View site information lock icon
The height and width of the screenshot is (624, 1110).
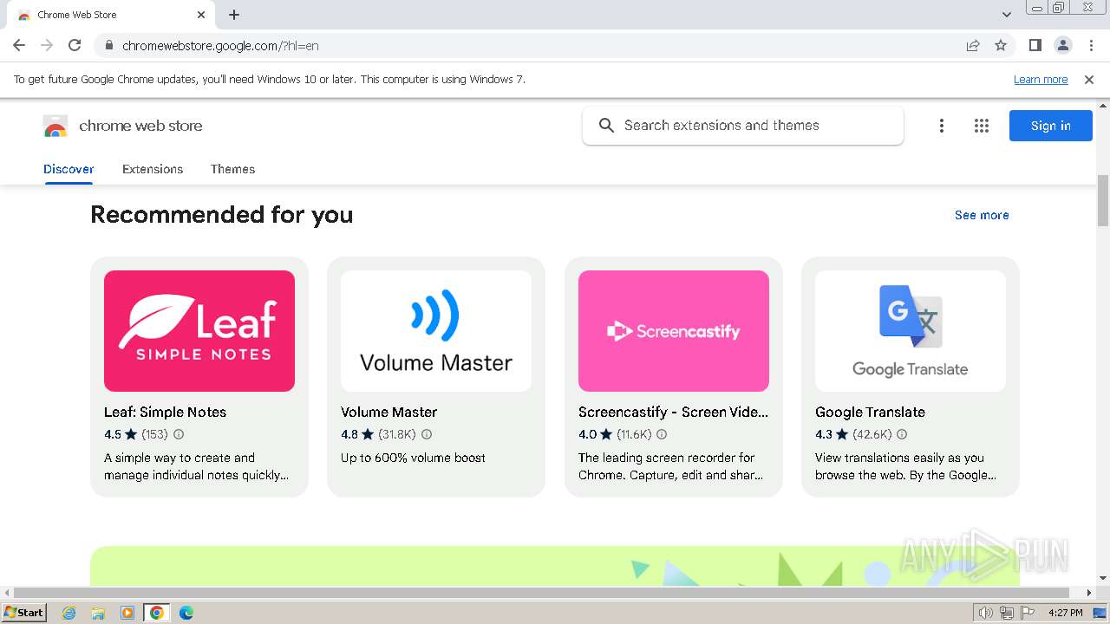click(x=109, y=45)
